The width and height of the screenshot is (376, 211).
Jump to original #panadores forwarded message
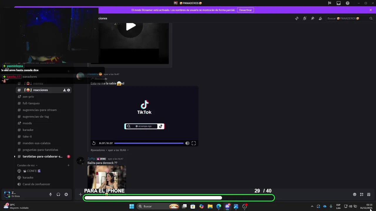pyautogui.click(x=110, y=150)
